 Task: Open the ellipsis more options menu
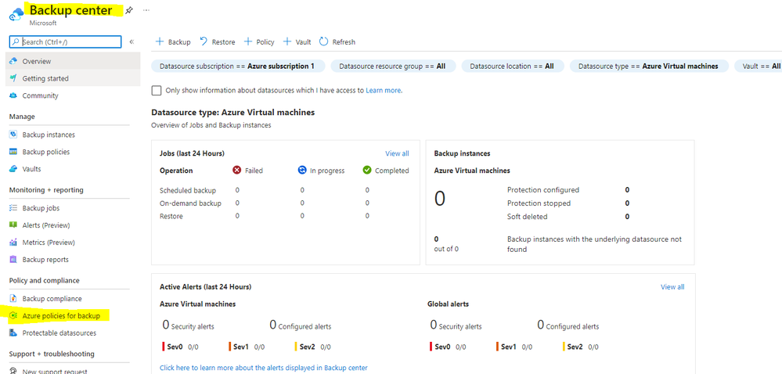pyautogui.click(x=146, y=10)
